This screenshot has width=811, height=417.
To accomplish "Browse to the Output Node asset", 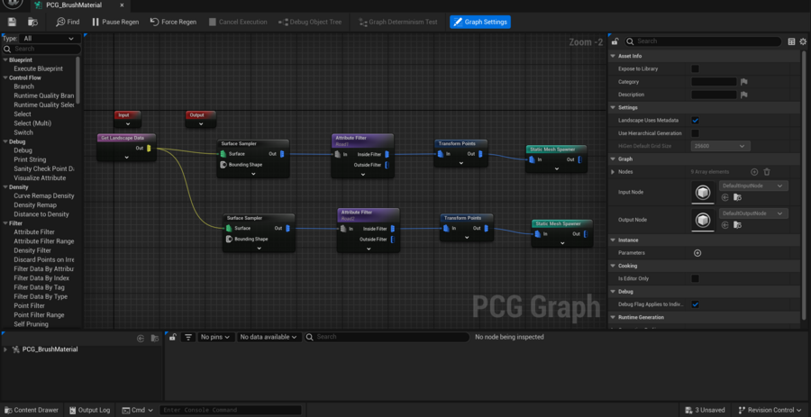I will [737, 225].
